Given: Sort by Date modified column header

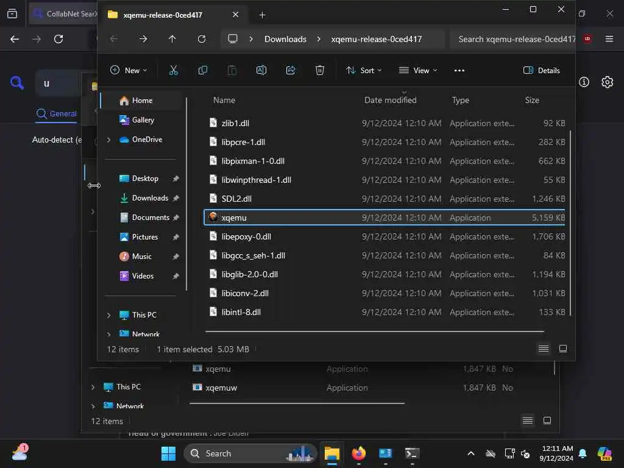Looking at the screenshot, I should (x=390, y=101).
